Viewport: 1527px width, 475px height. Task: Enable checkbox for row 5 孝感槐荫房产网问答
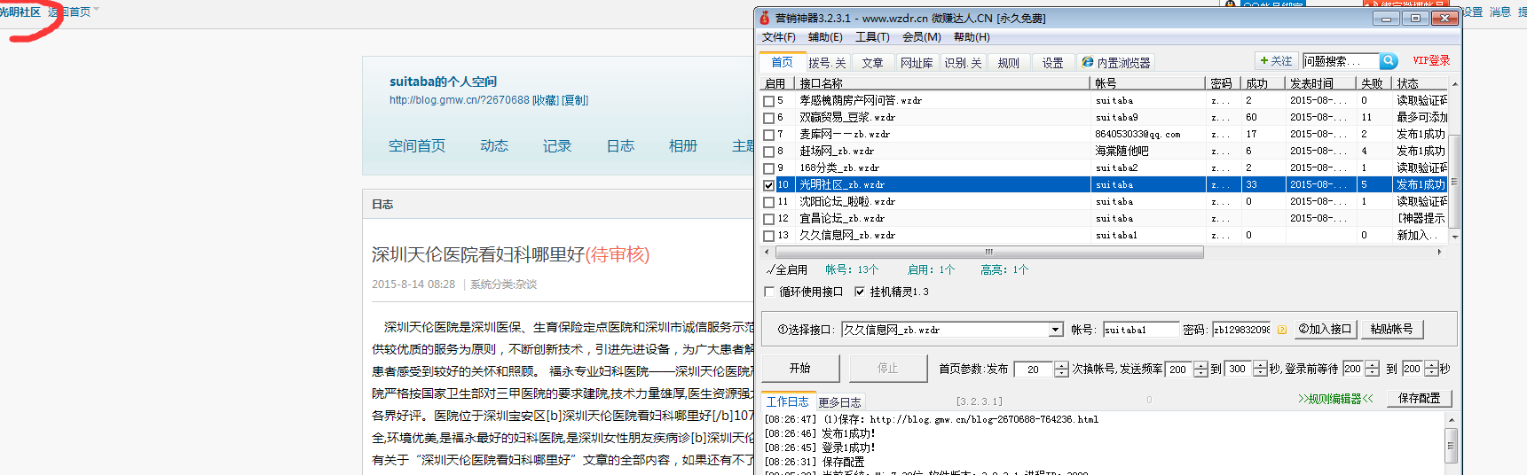tap(768, 101)
